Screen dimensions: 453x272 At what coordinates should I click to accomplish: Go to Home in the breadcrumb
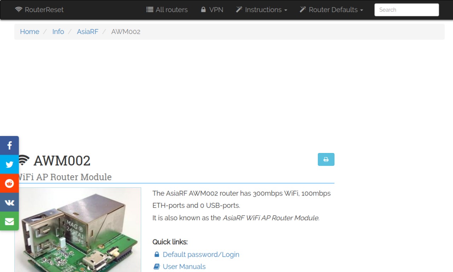[30, 32]
